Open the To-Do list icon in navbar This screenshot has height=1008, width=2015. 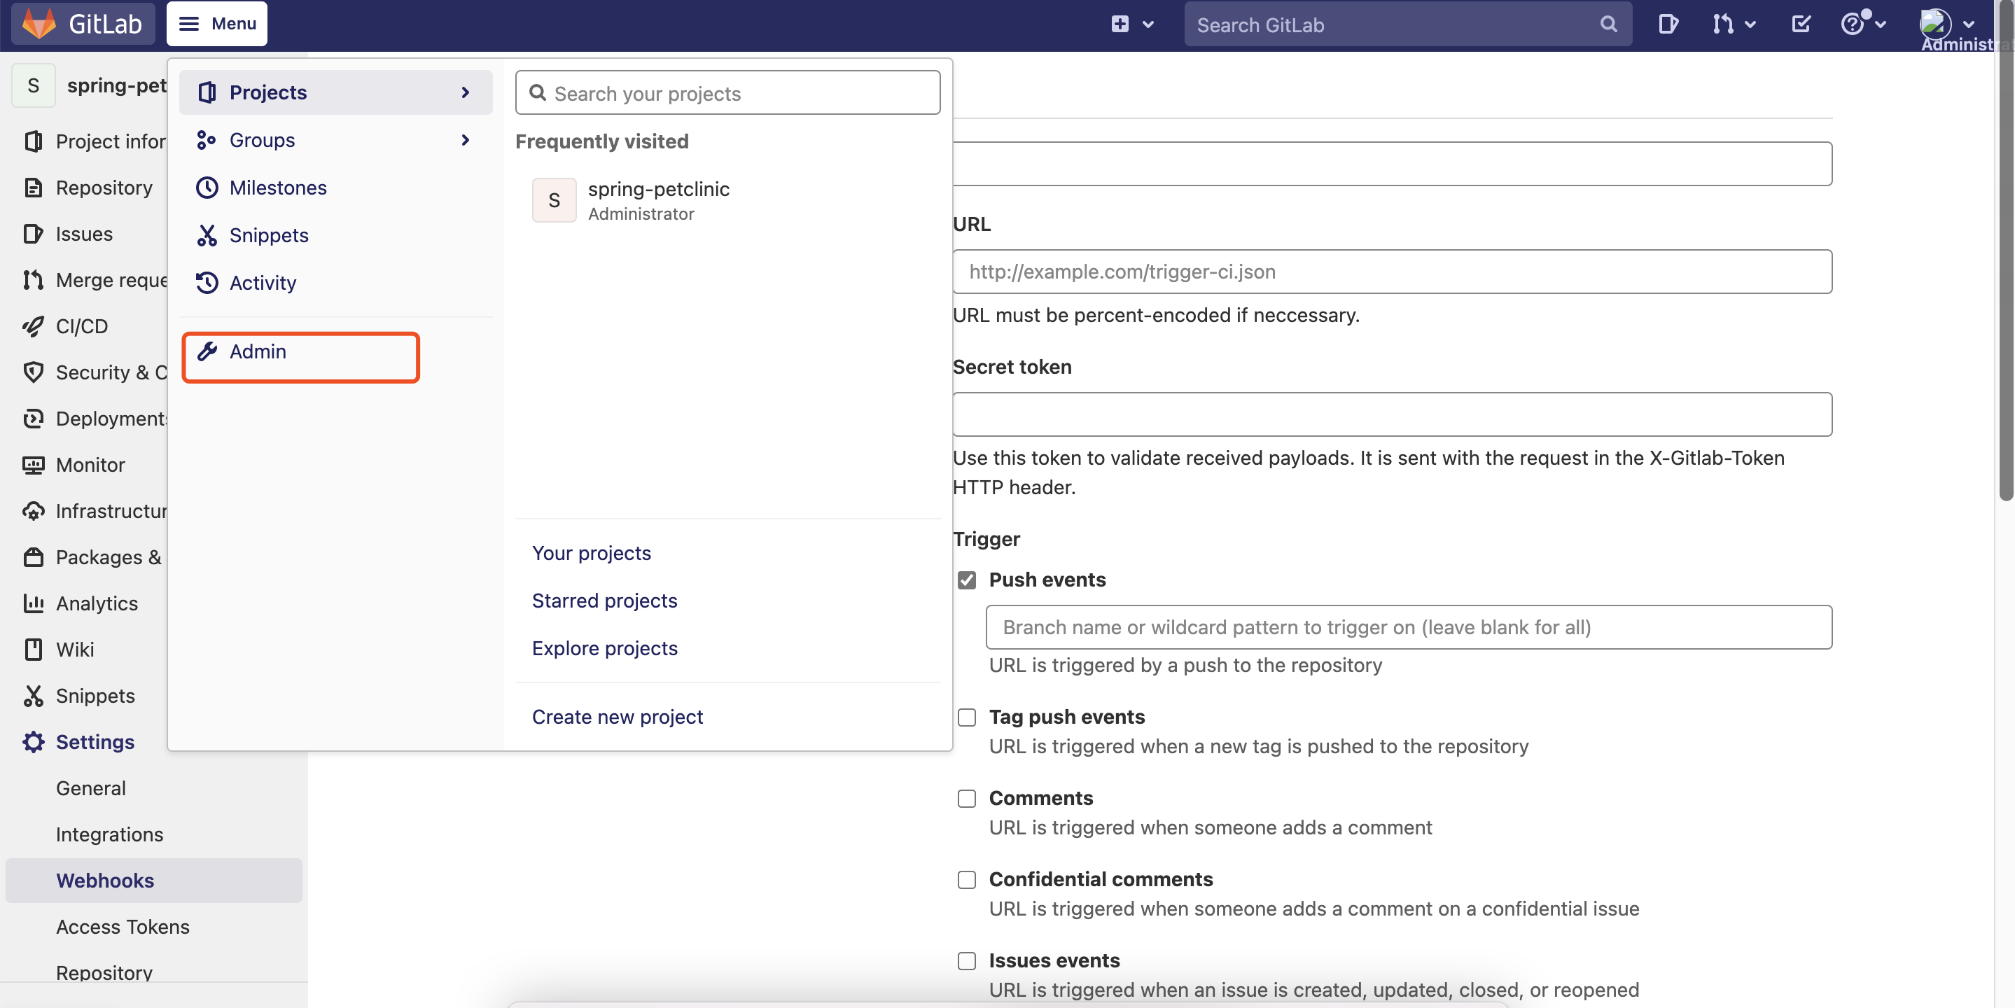pos(1801,24)
